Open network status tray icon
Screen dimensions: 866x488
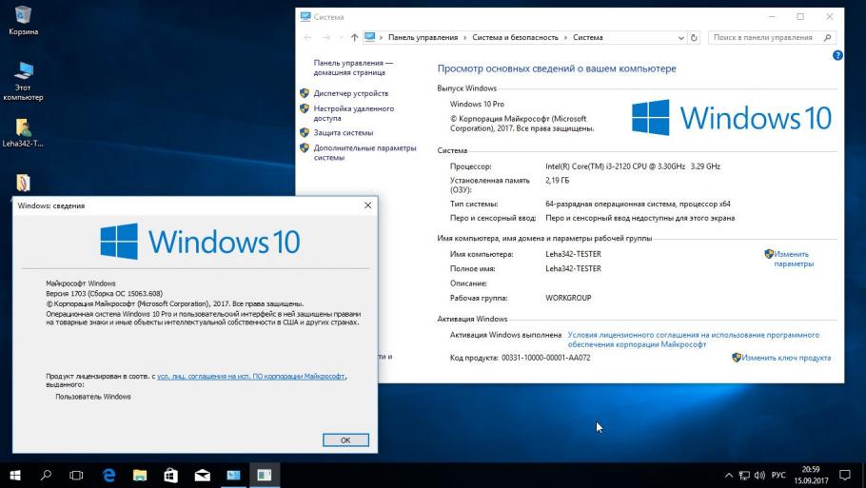[744, 476]
